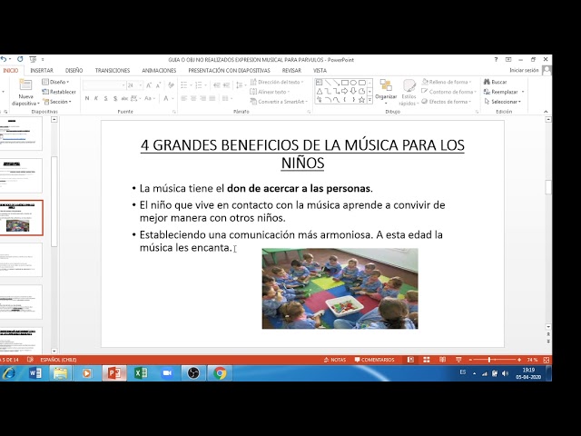Viewport: 581px width, 436px height.
Task: Open Estilos rápidos gallery
Action: [x=409, y=92]
